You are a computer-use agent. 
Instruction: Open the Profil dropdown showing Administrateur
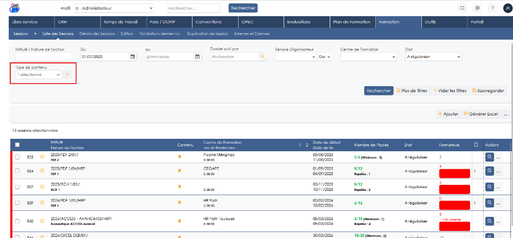(x=114, y=8)
